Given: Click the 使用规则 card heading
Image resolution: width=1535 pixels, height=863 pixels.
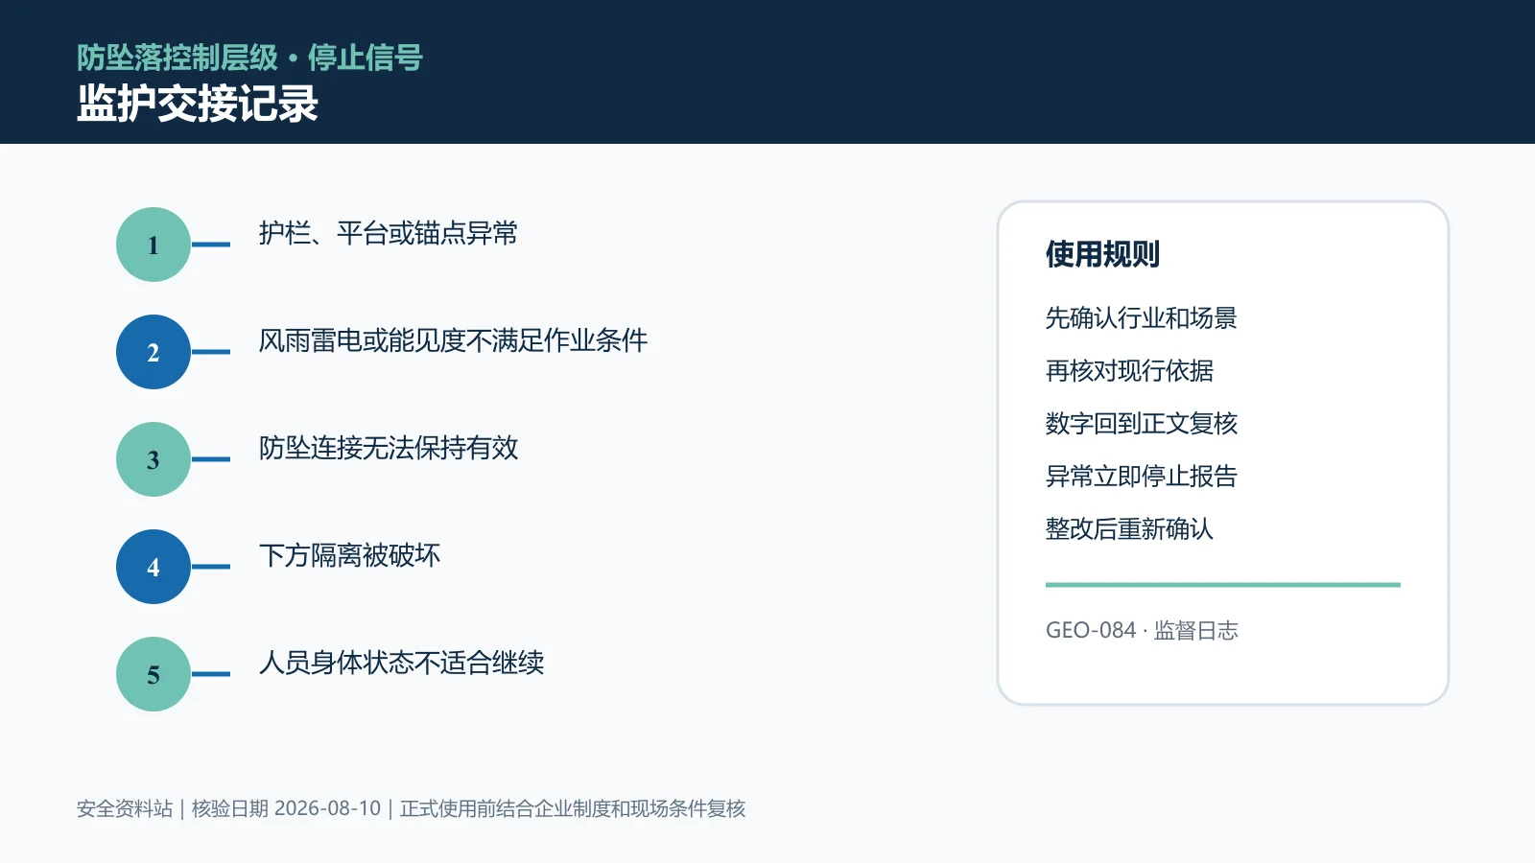Looking at the screenshot, I should pyautogui.click(x=1102, y=254).
